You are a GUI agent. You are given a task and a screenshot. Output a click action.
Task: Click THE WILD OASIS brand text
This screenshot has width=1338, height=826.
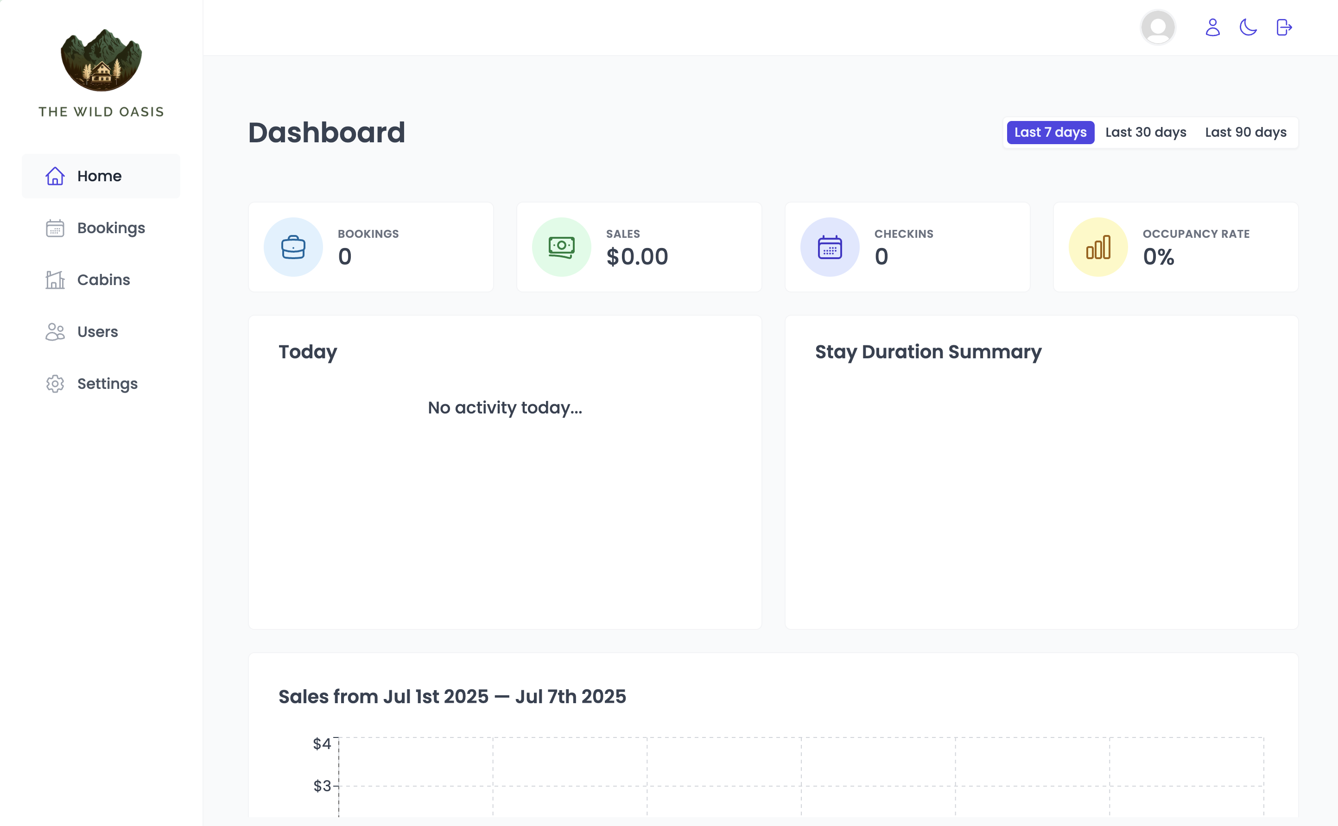pos(101,111)
